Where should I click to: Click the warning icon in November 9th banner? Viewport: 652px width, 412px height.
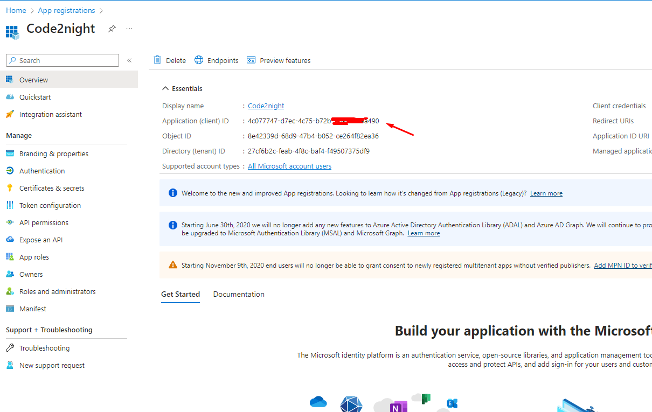pos(173,265)
